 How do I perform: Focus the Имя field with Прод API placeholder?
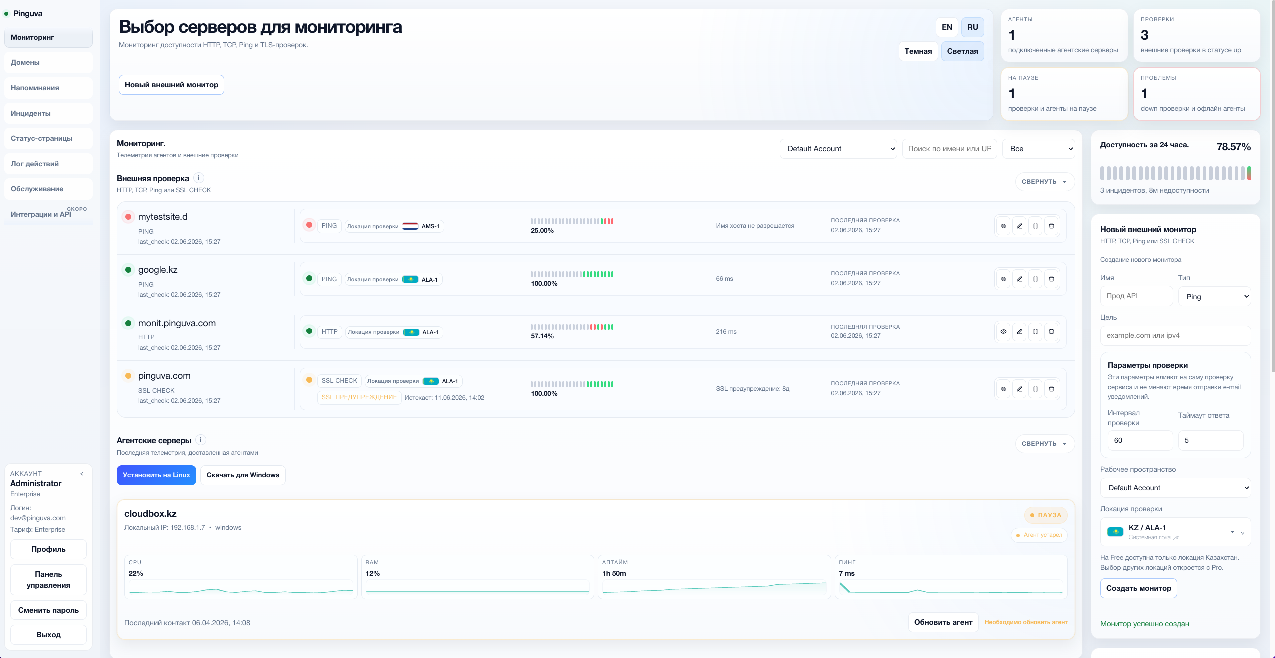tap(1136, 296)
